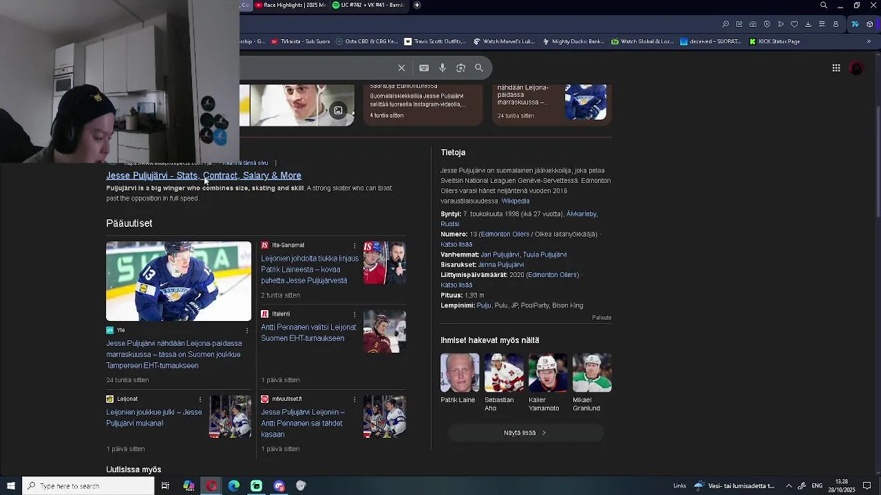Click Katso lisää under Liittymispäivämäärät
Screen dimensions: 881x495
tap(456, 285)
